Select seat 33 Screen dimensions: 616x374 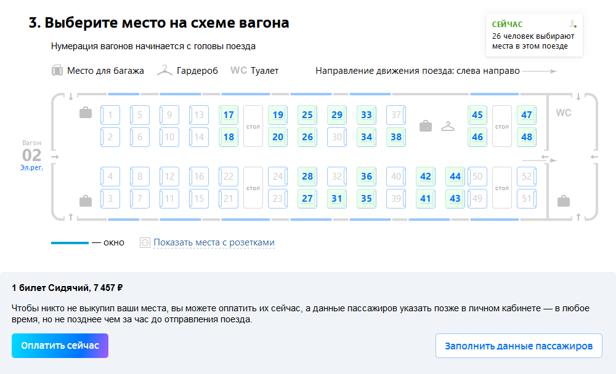pos(367,115)
